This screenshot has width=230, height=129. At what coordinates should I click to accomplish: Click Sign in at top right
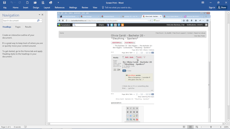[x=212, y=8]
